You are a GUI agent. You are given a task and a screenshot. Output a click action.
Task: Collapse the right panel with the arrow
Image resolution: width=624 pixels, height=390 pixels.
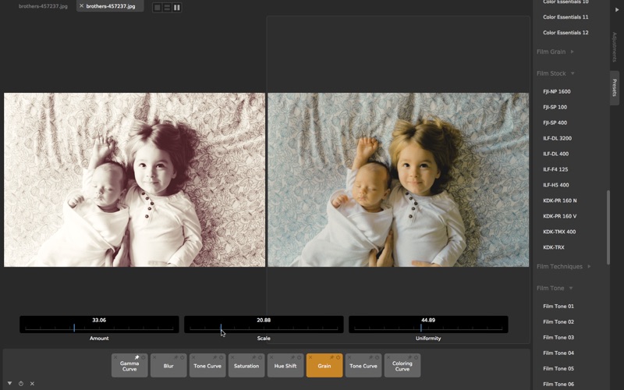[x=617, y=10]
